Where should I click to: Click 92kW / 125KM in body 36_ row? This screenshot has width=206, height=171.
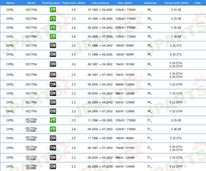click(x=125, y=102)
